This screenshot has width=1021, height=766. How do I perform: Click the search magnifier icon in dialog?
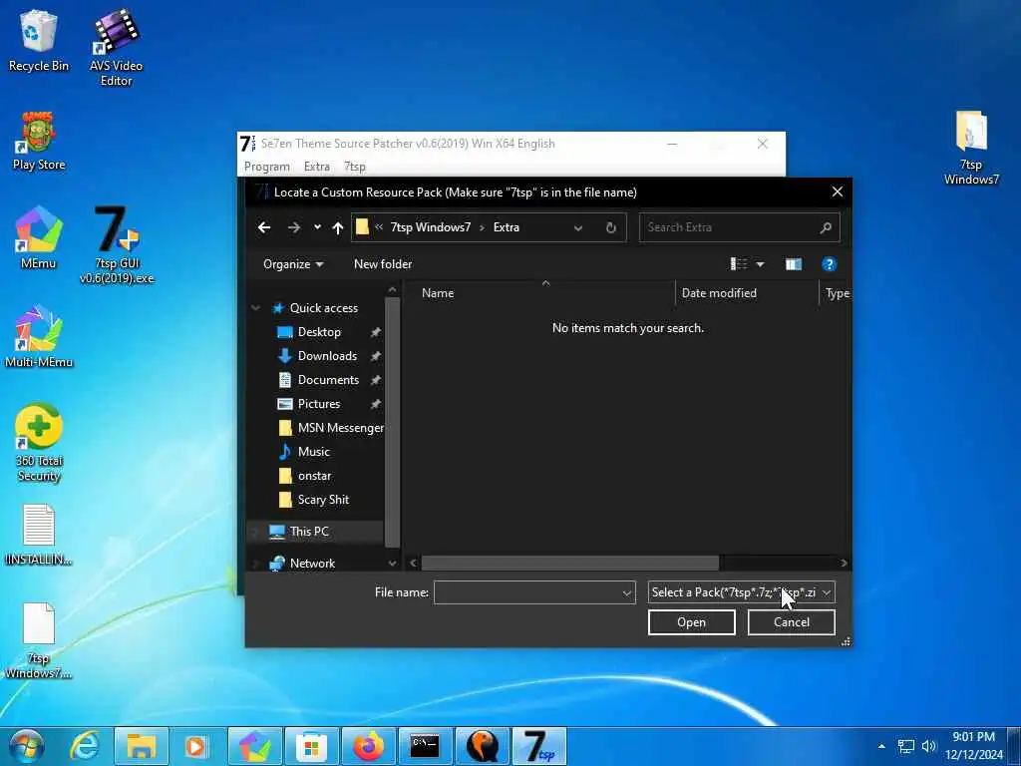(x=826, y=227)
